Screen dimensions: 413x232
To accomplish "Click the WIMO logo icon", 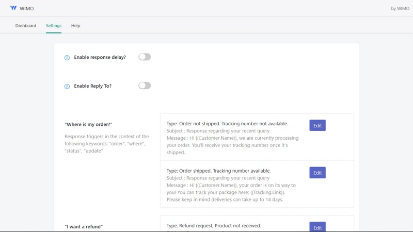I will (13, 8).
